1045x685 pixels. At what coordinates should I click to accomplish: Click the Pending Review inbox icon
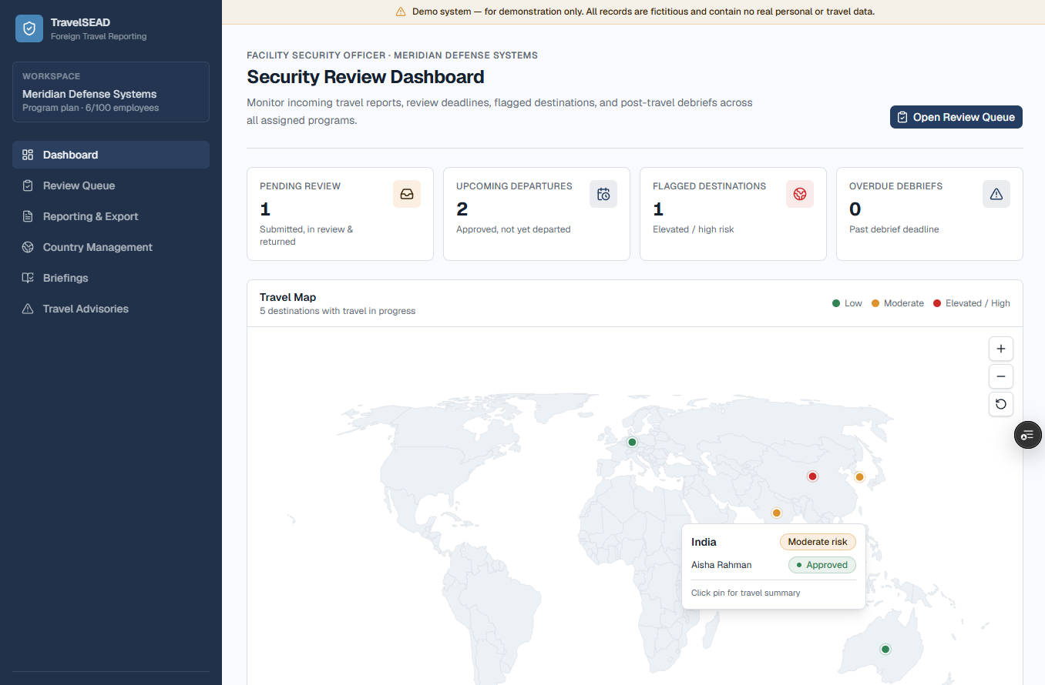tap(407, 194)
